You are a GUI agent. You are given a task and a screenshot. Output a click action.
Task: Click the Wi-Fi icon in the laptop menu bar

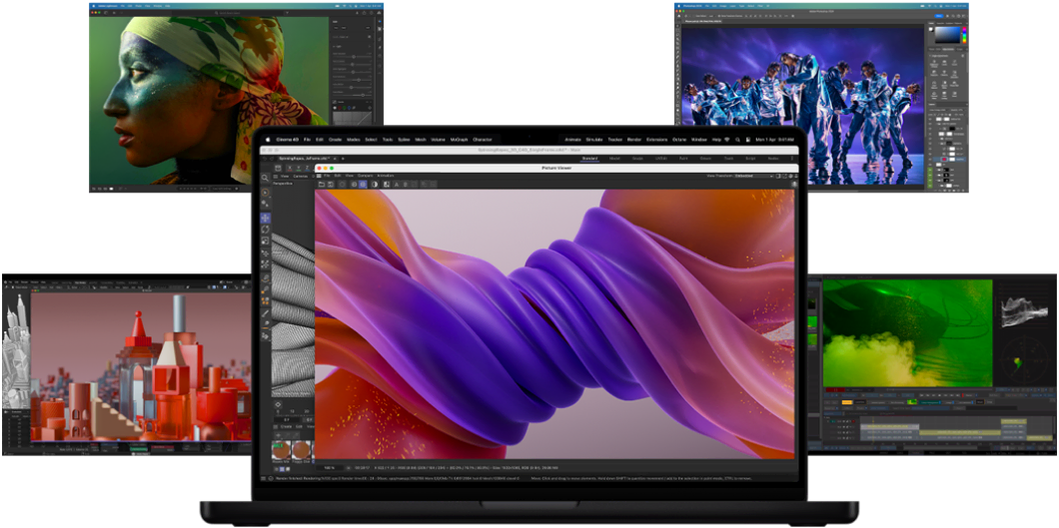pos(726,140)
